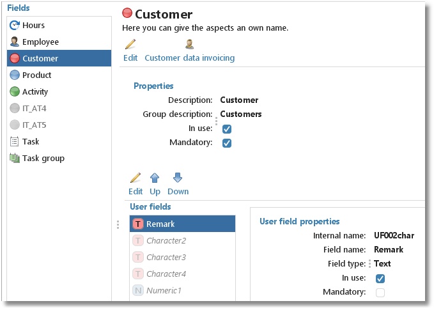Select Task group in the Fields list
The height and width of the screenshot is (310, 434).
click(x=59, y=158)
